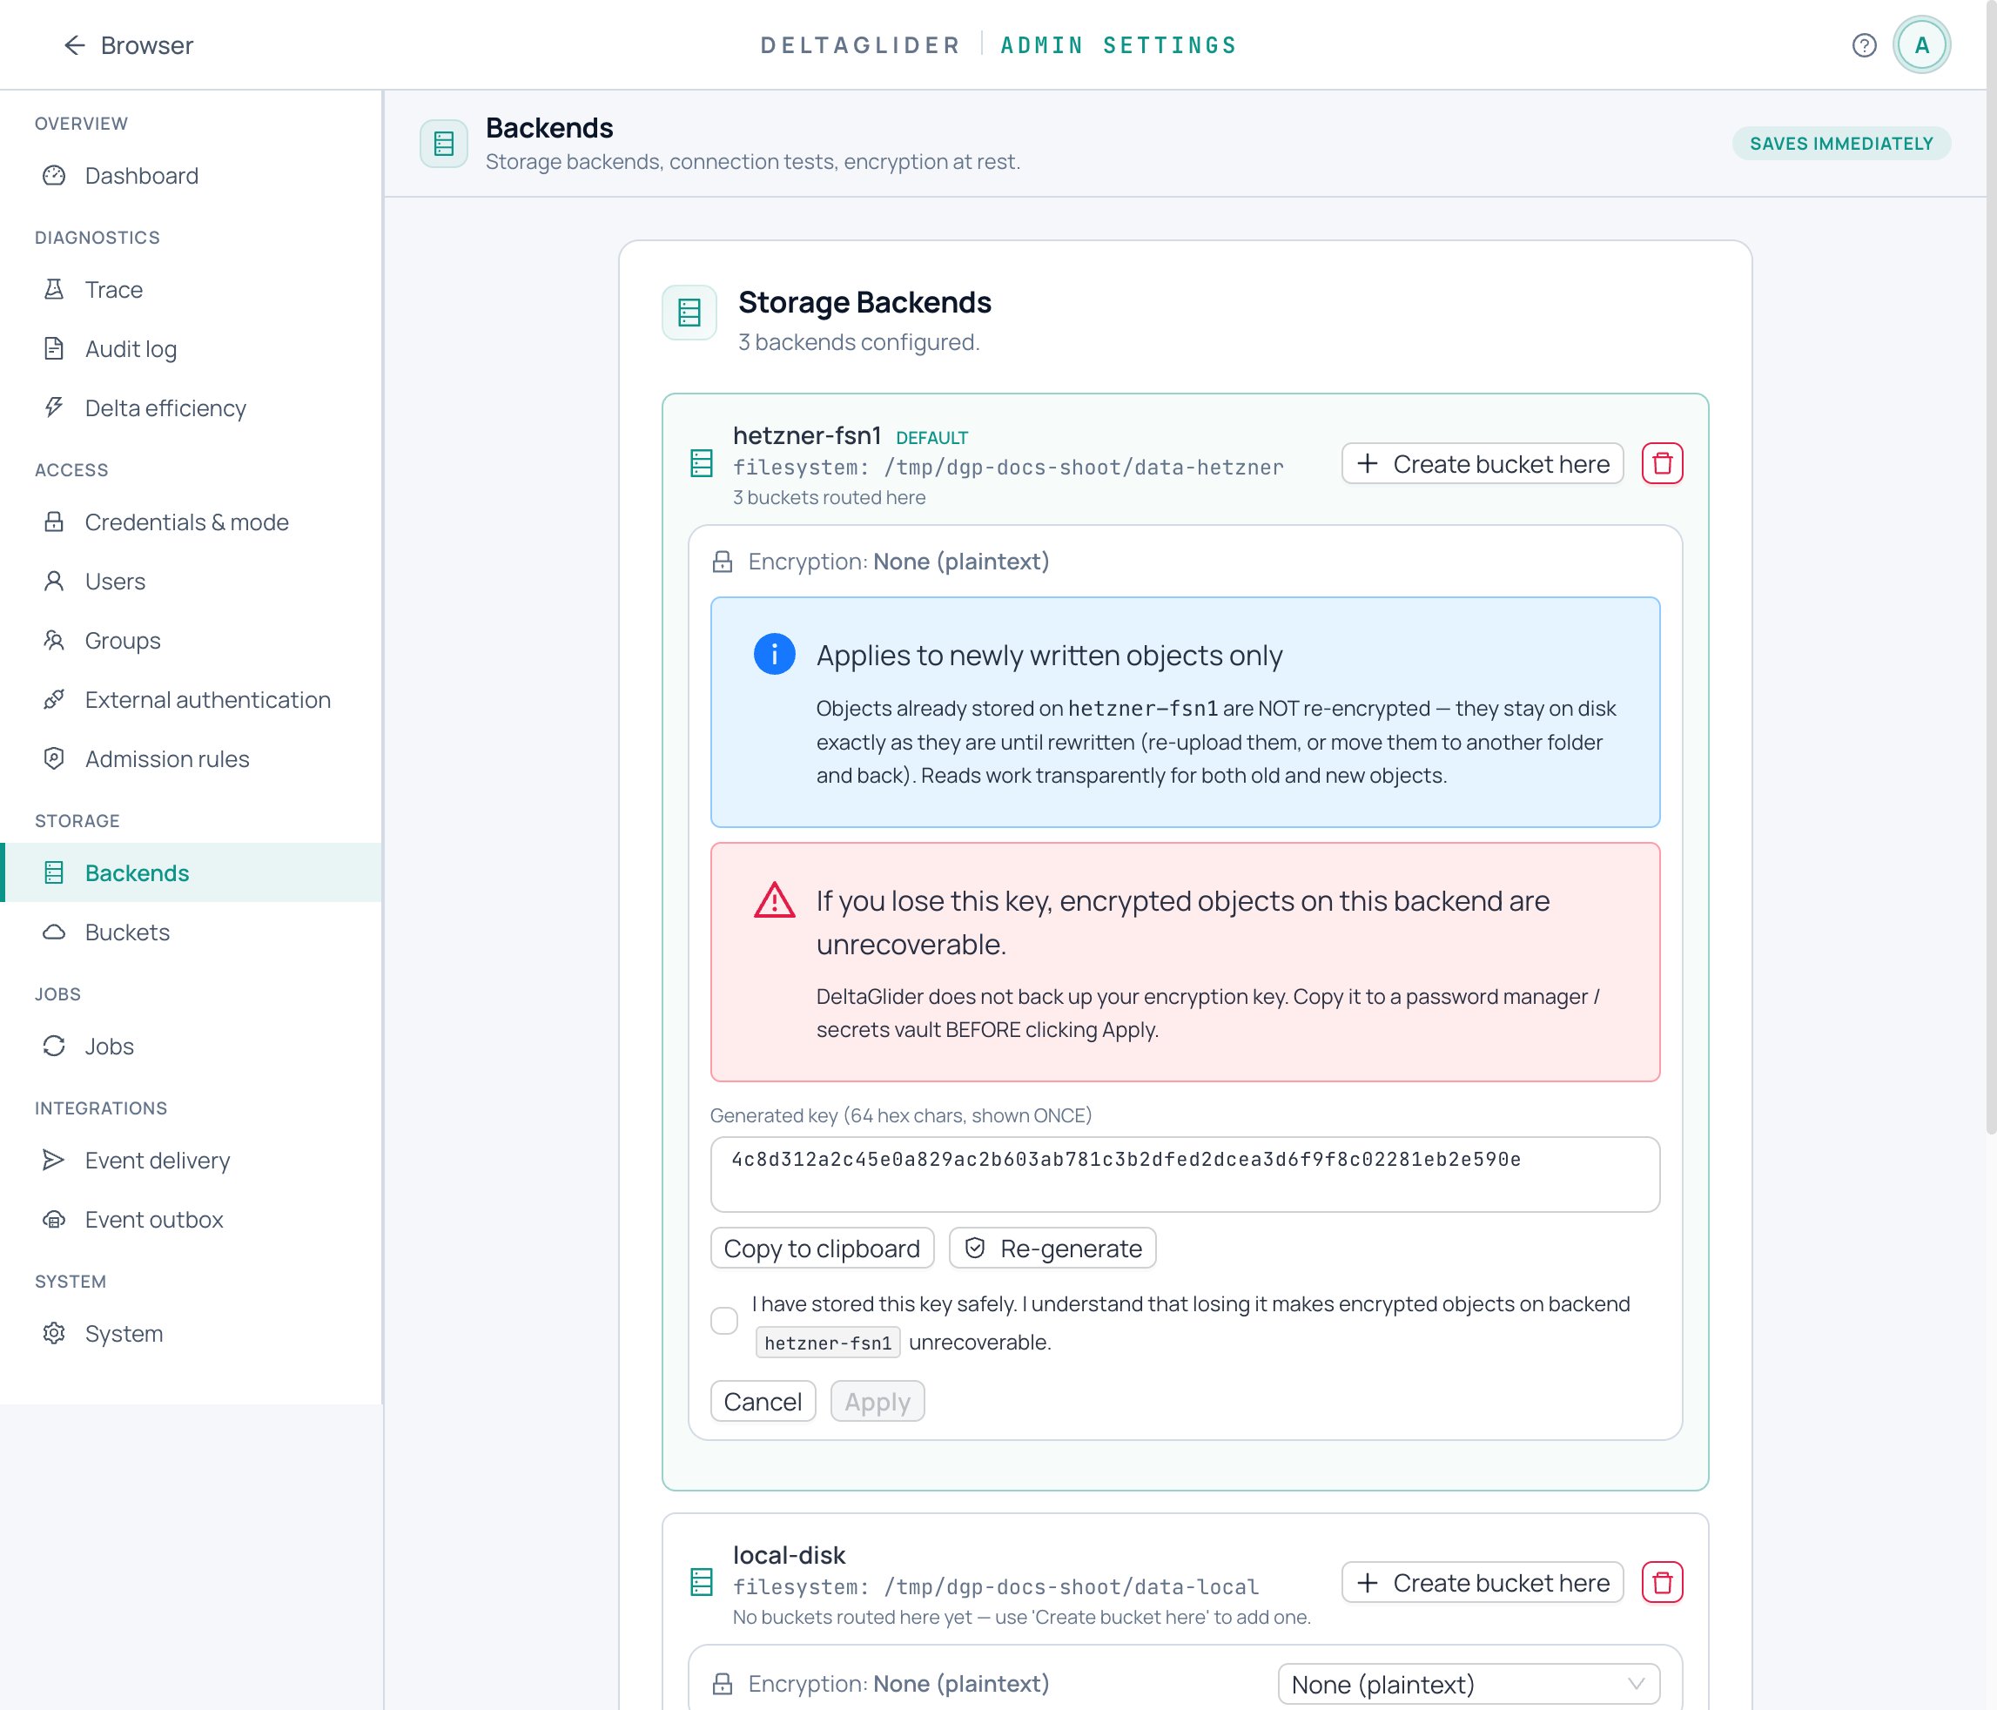The height and width of the screenshot is (1710, 1997).
Task: Click the ADMIN SETTINGS header title
Action: pos(1118,45)
